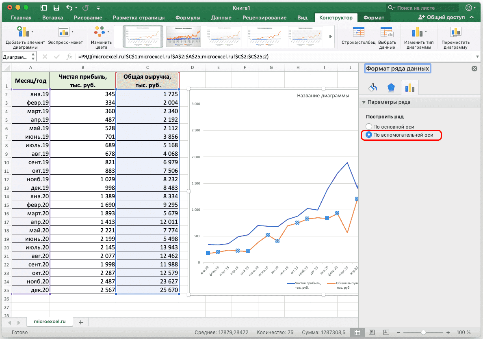Screen dimensions: 483x339
Task: Select 'По основной оси' radio button
Action: coord(369,127)
